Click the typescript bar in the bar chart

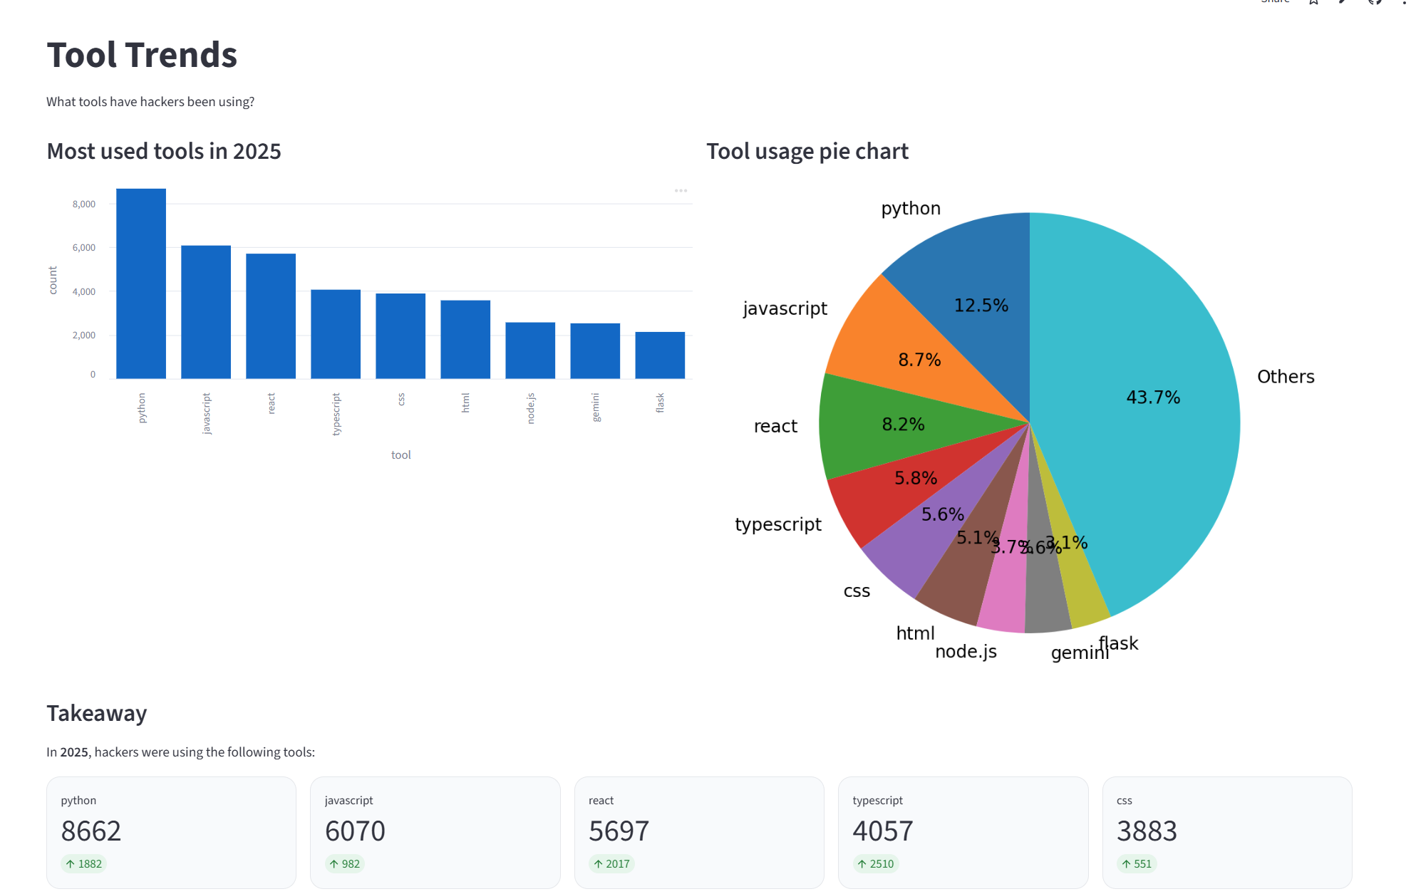click(336, 335)
